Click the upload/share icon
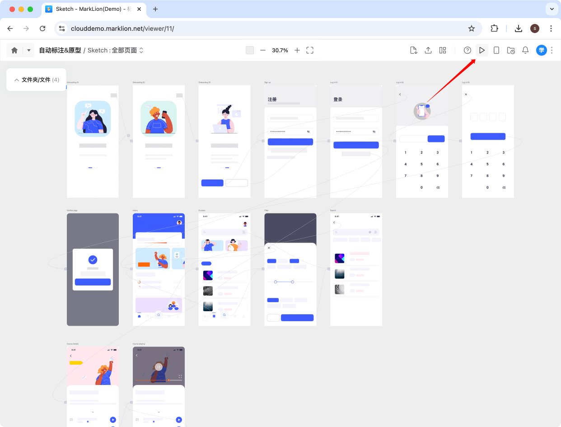 (x=428, y=50)
